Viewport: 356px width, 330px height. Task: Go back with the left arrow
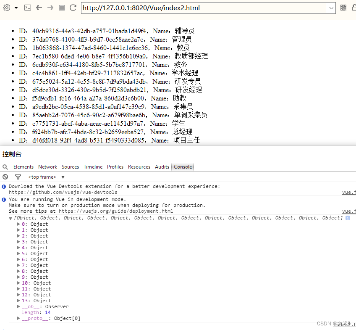coord(39,8)
